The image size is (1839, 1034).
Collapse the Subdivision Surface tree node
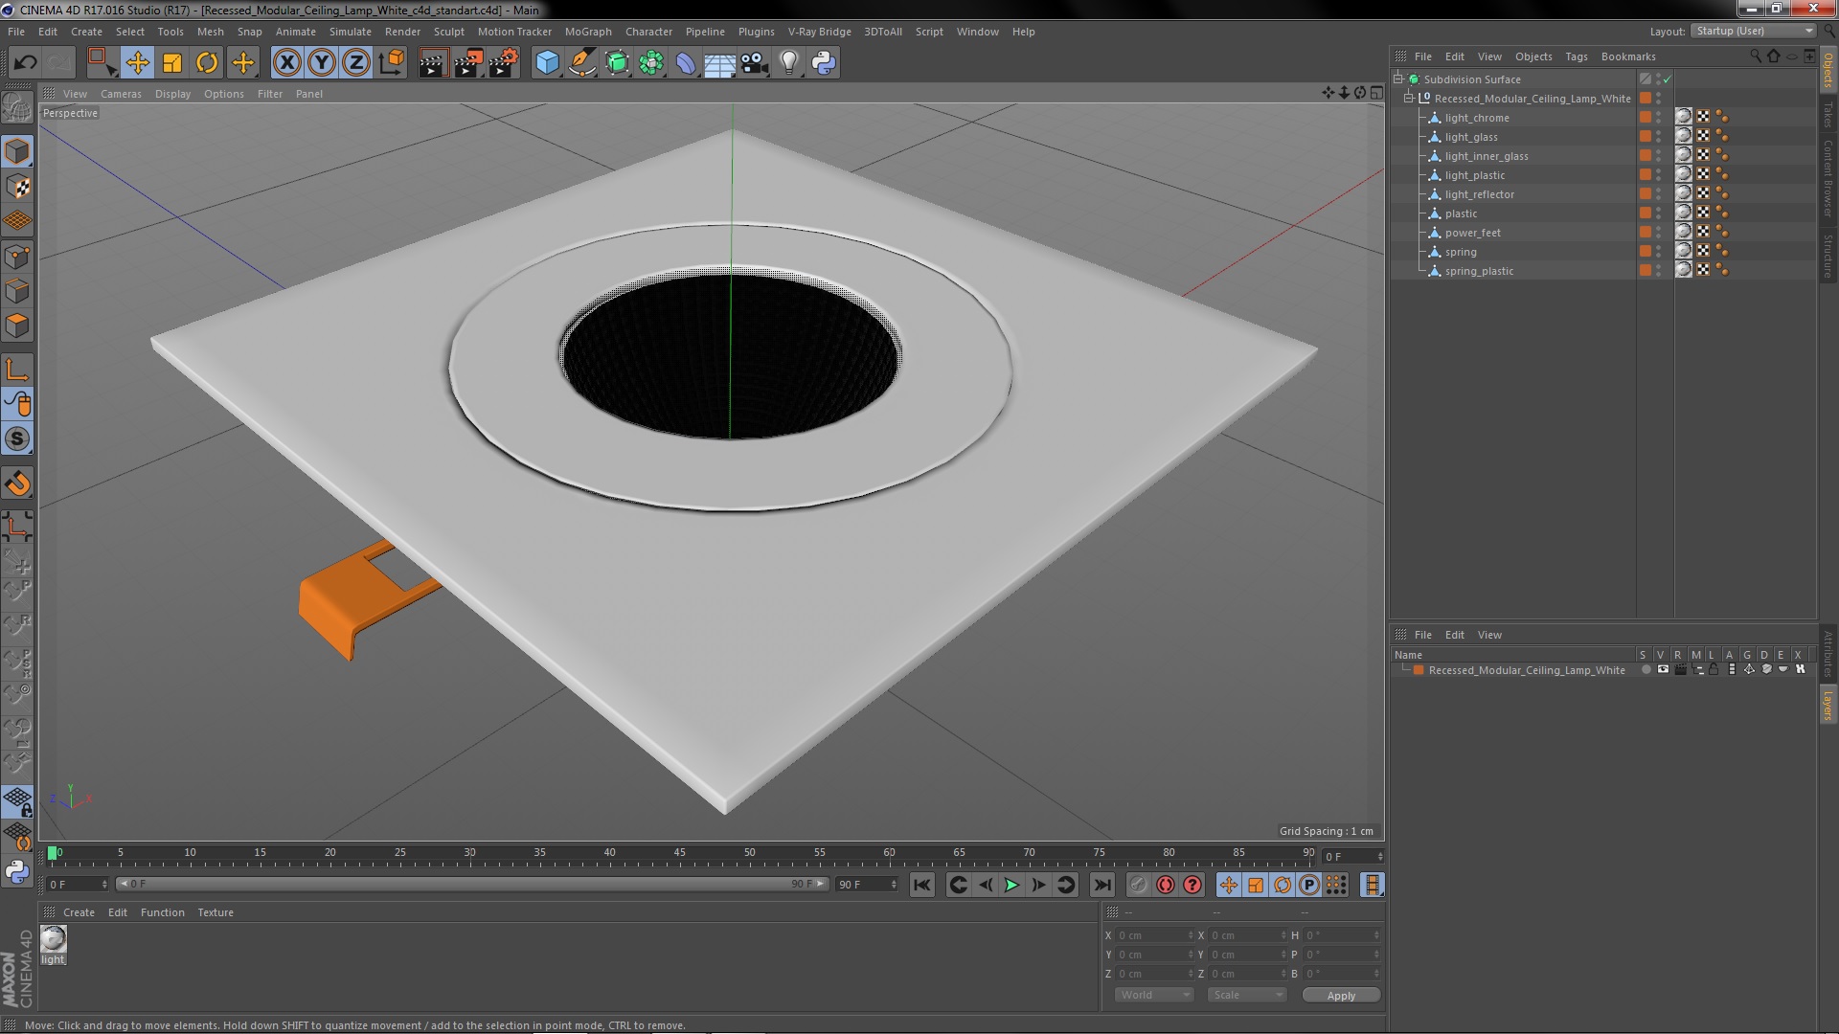coord(1398,79)
